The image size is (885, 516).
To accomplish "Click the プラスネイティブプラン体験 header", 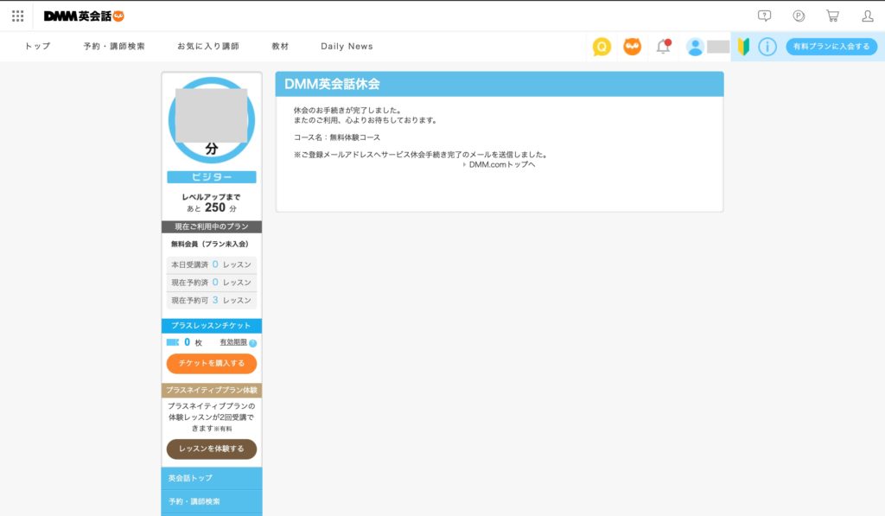I will pos(212,390).
